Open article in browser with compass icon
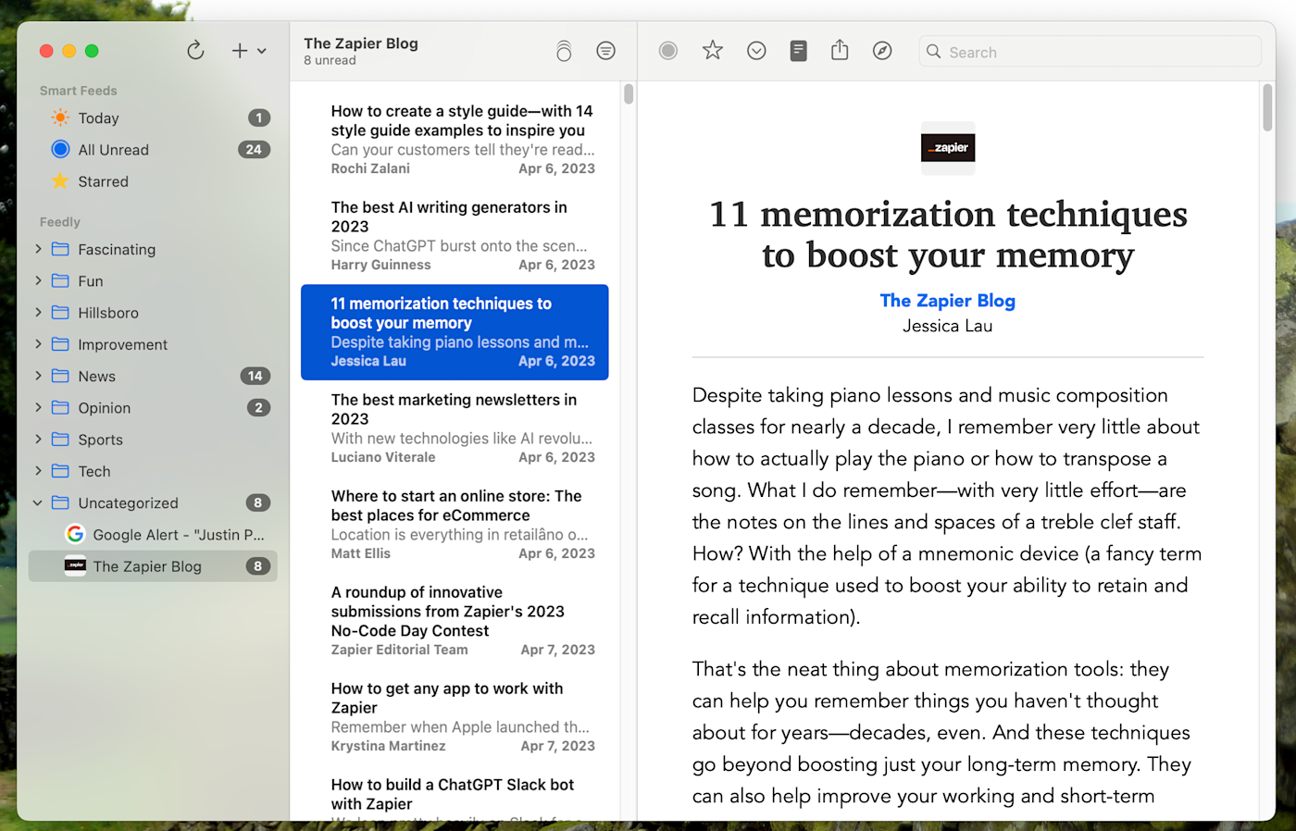The height and width of the screenshot is (831, 1296). (882, 51)
